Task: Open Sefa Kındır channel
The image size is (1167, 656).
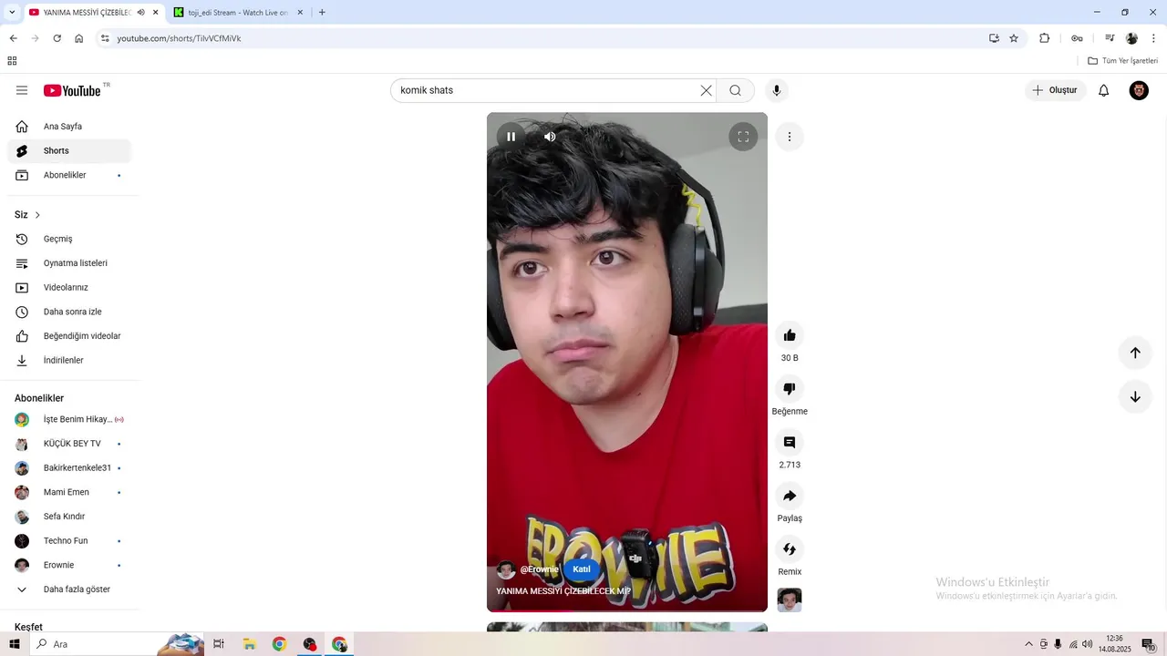Action: 69,517
